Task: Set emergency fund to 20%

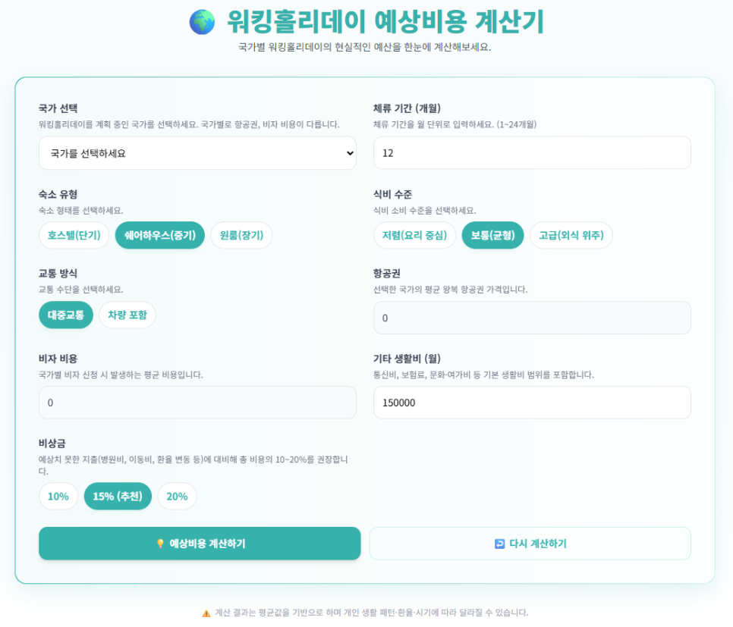Action: 177,497
